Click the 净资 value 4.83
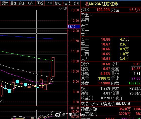 pyautogui.click(x=107, y=93)
